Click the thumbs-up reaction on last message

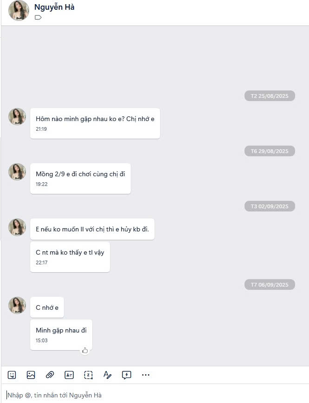pyautogui.click(x=85, y=351)
